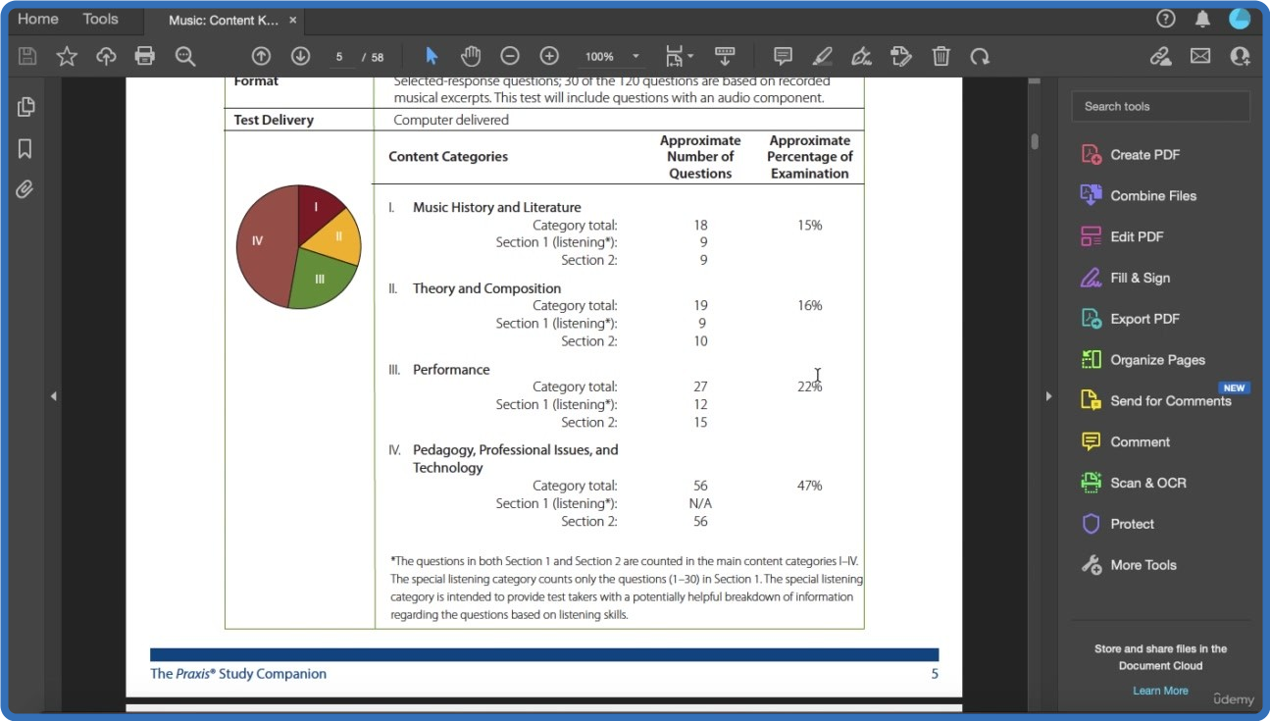The image size is (1270, 721).
Task: Open the bookmarks panel
Action: coord(25,148)
